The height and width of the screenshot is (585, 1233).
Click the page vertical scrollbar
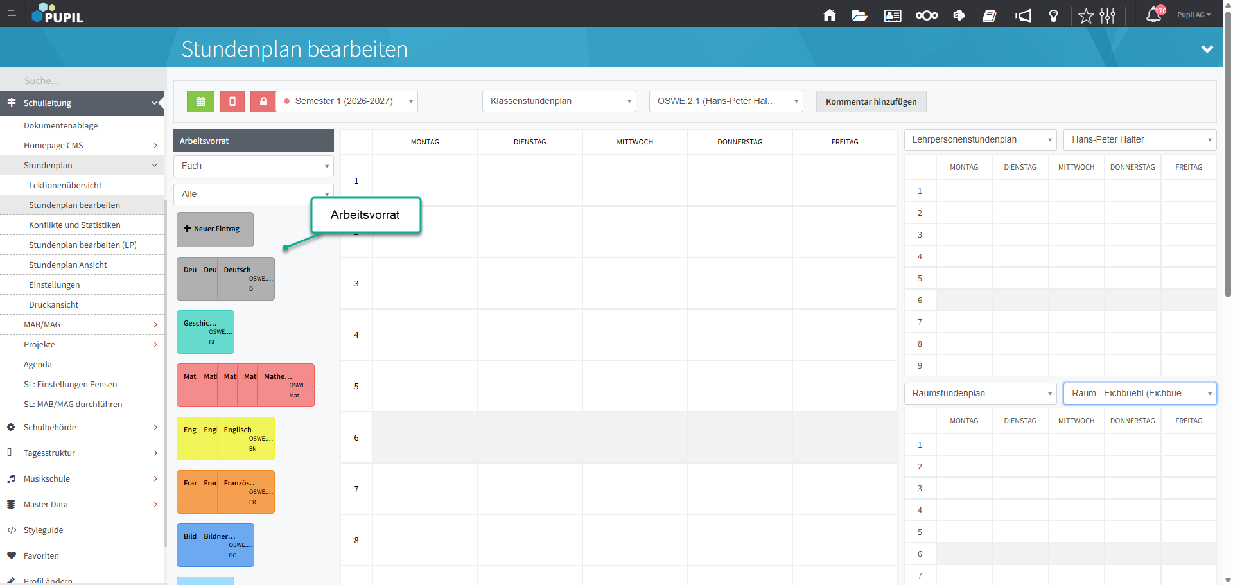pyautogui.click(x=1228, y=154)
